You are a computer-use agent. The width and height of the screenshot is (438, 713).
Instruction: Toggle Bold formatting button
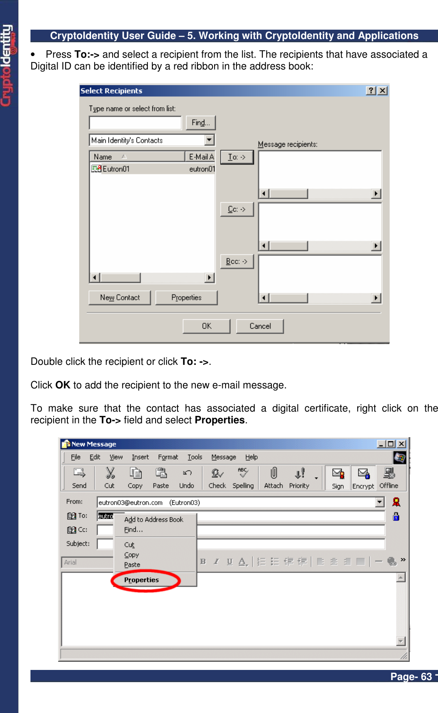(x=203, y=561)
